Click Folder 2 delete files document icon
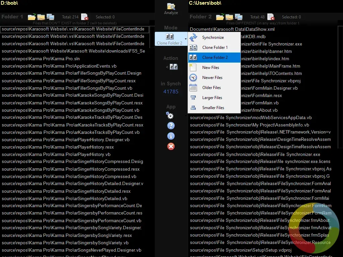The width and height of the screenshot is (343, 257). coord(271,17)
